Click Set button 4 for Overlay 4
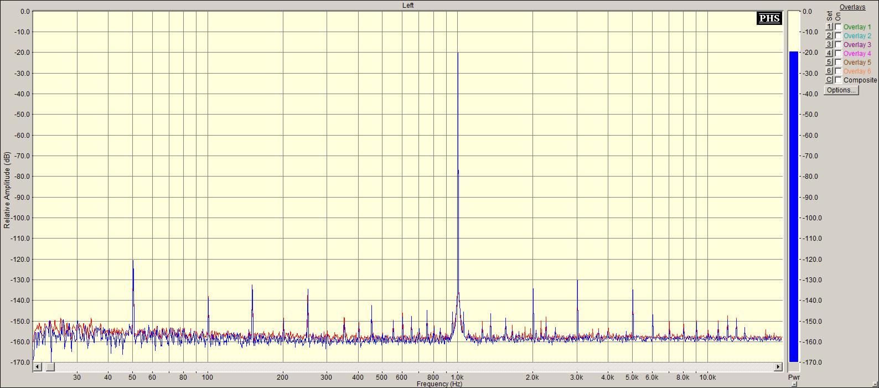The image size is (879, 388). point(829,54)
